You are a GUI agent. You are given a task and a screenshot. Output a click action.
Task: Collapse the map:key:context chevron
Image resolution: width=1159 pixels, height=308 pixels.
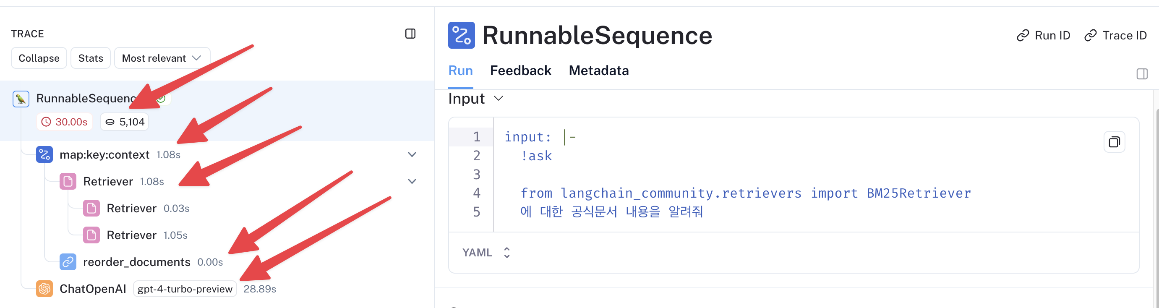[412, 155]
